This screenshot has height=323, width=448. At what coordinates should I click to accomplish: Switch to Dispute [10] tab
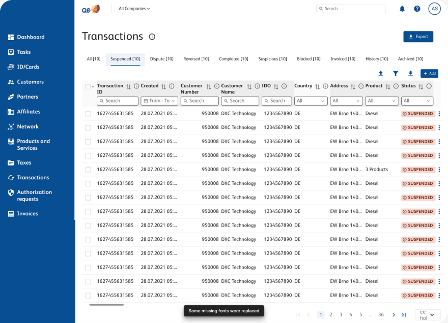tap(162, 59)
